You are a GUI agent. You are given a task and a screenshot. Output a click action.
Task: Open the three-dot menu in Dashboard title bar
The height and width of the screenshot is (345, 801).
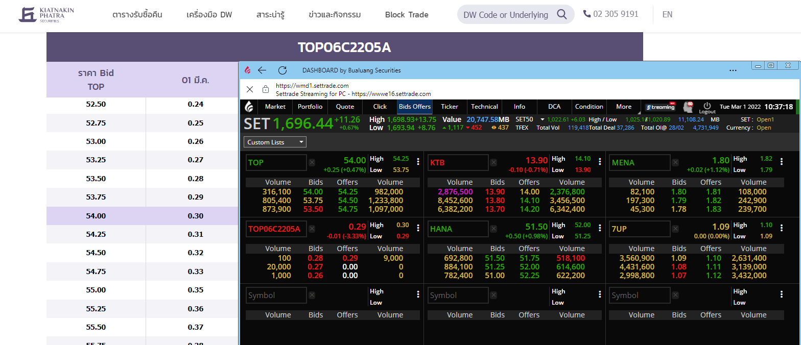coord(733,70)
